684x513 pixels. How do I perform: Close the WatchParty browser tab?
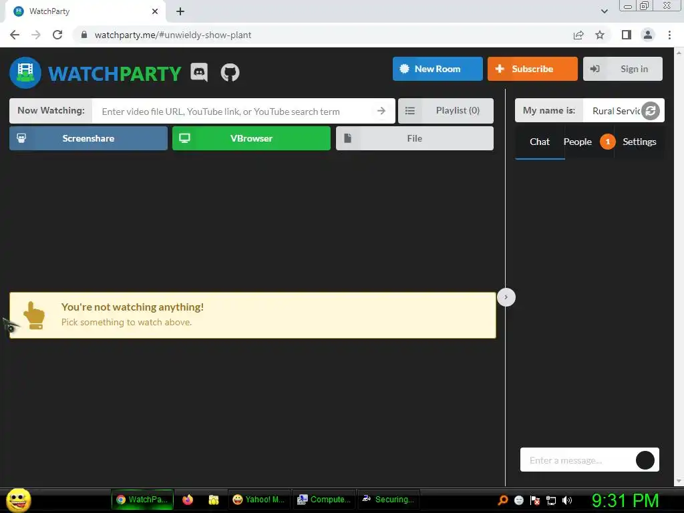tap(155, 11)
